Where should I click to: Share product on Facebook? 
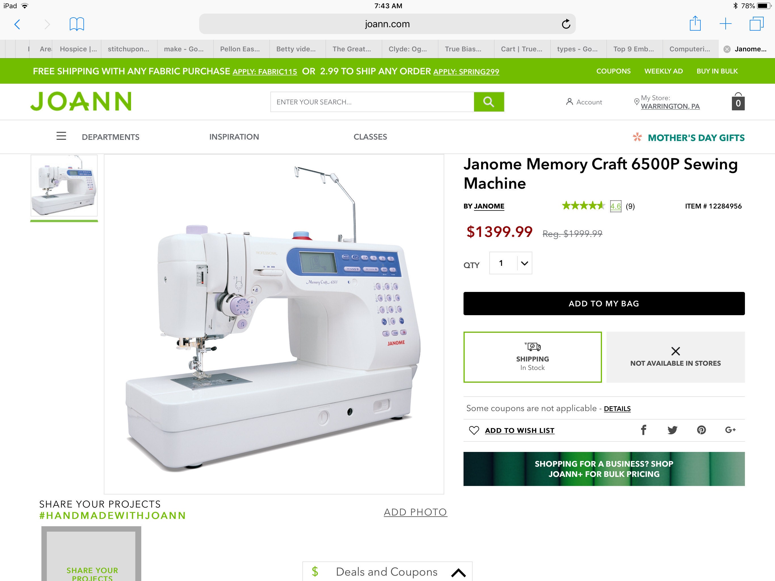(x=643, y=430)
